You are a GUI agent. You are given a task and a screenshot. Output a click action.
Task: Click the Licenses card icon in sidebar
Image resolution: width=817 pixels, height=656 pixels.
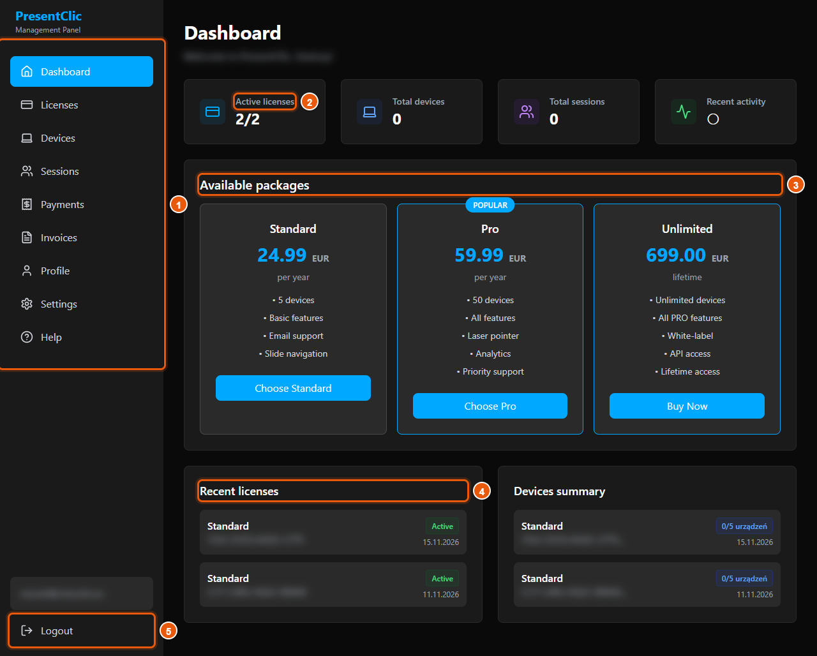pos(27,105)
